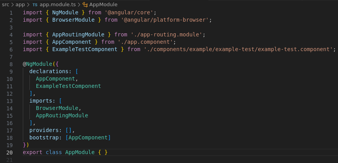
Task: Click the AppModule class symbol icon
Action: pyautogui.click(x=85, y=5)
